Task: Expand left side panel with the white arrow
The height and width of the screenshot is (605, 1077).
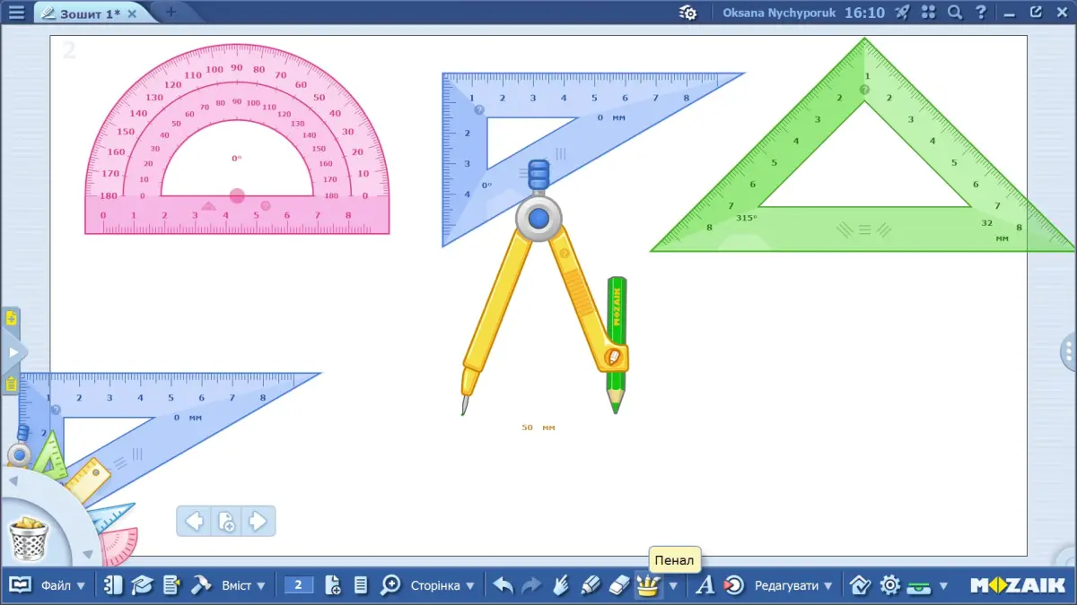Action: click(12, 352)
